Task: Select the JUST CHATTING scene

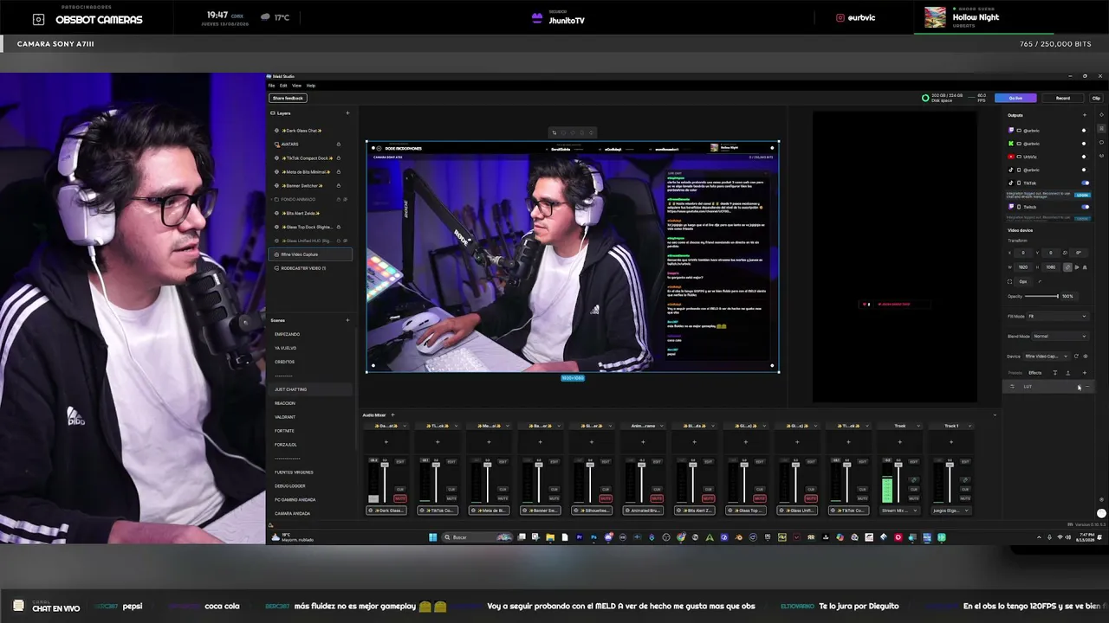Action: coord(310,389)
